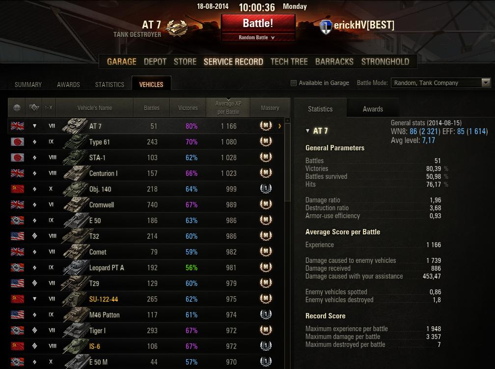Click the AT 7 mastery badge
The image size is (495, 369).
pos(266,126)
